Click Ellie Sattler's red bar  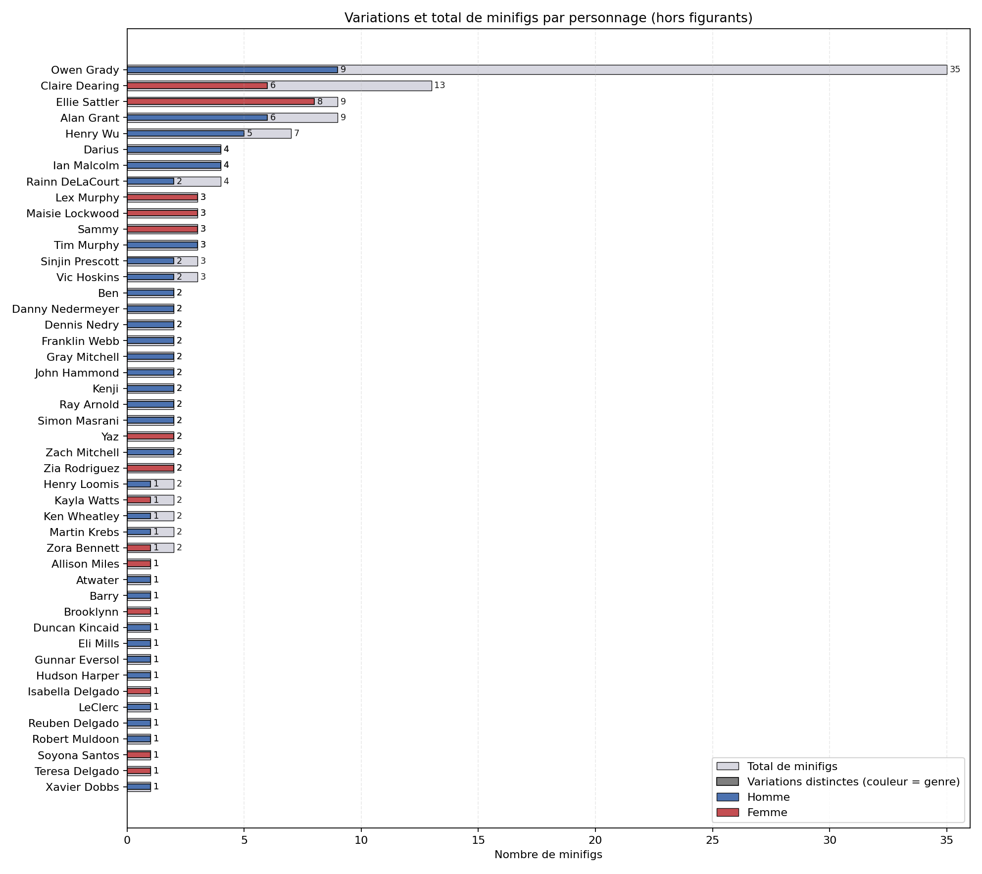pos(220,101)
